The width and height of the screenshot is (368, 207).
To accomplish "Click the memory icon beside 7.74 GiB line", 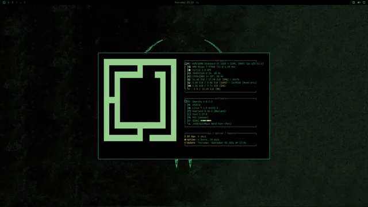I will coord(189,86).
